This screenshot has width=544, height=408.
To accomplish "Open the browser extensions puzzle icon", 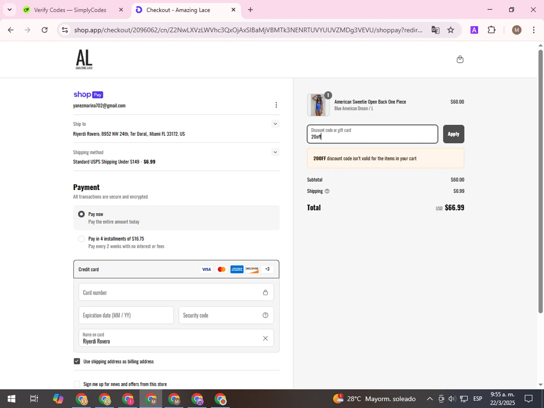I will click(x=491, y=30).
